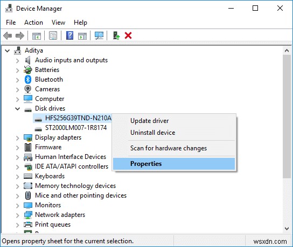Open the Properties toolbar icon
The width and height of the screenshot is (293, 247).
(x=53, y=35)
